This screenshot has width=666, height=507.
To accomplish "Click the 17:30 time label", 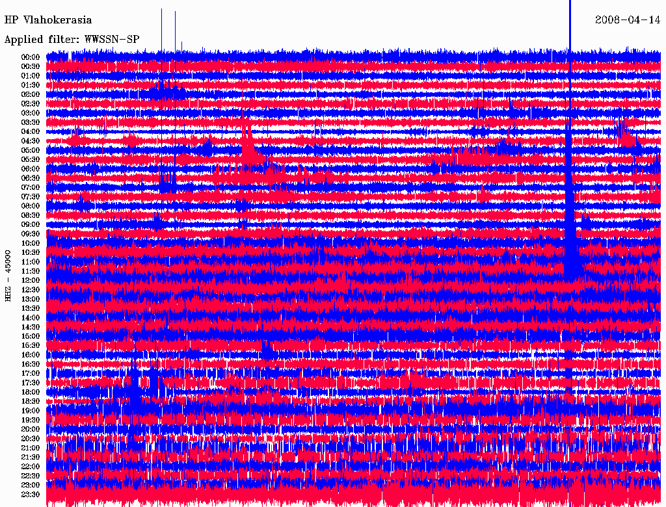I will coord(31,383).
